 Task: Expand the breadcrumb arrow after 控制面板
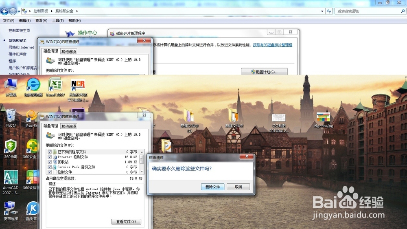click(52, 11)
